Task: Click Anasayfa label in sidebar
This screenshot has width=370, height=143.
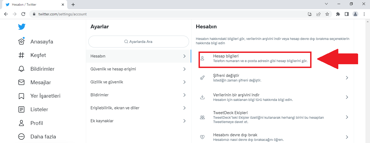Action: (x=42, y=42)
